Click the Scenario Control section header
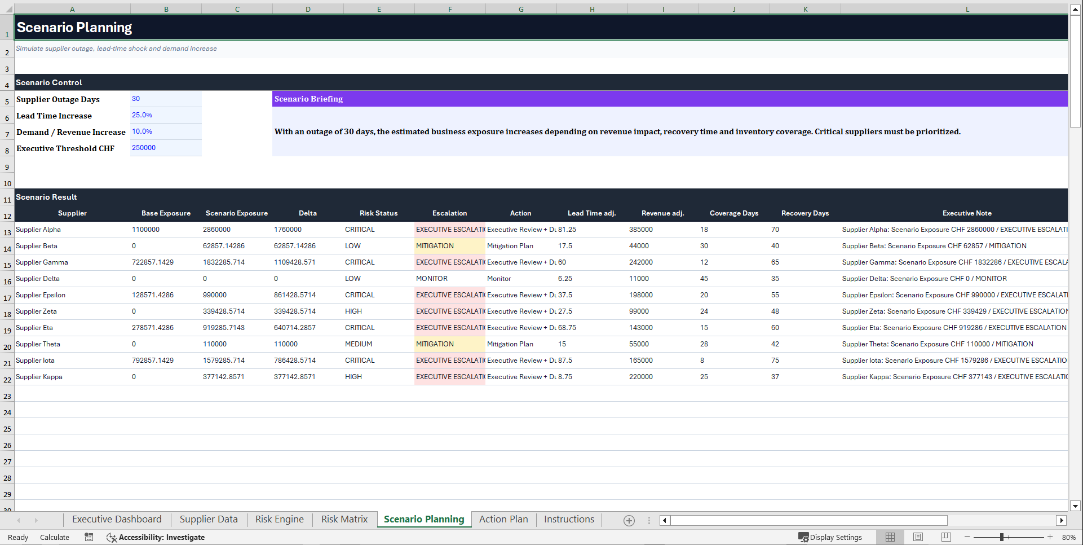Viewport: 1083px width, 545px height. 541,82
